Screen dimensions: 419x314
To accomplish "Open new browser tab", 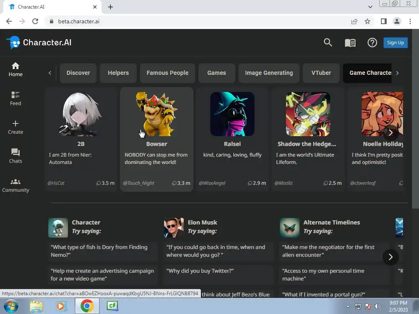I will 110,7.
